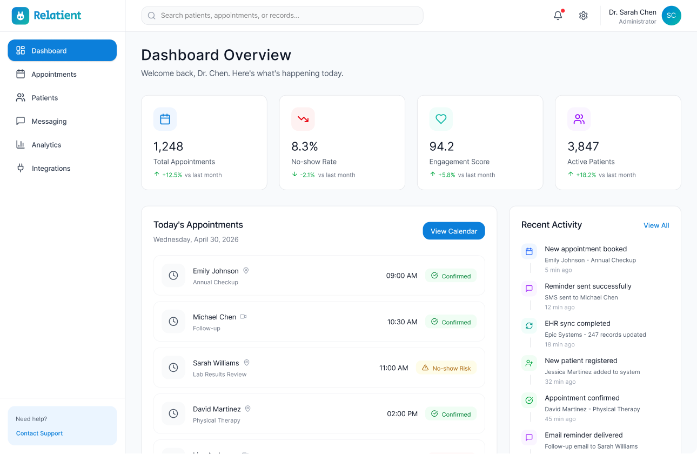697x454 pixels.
Task: Click Michael Chen's Confirmed status badge
Action: click(451, 322)
